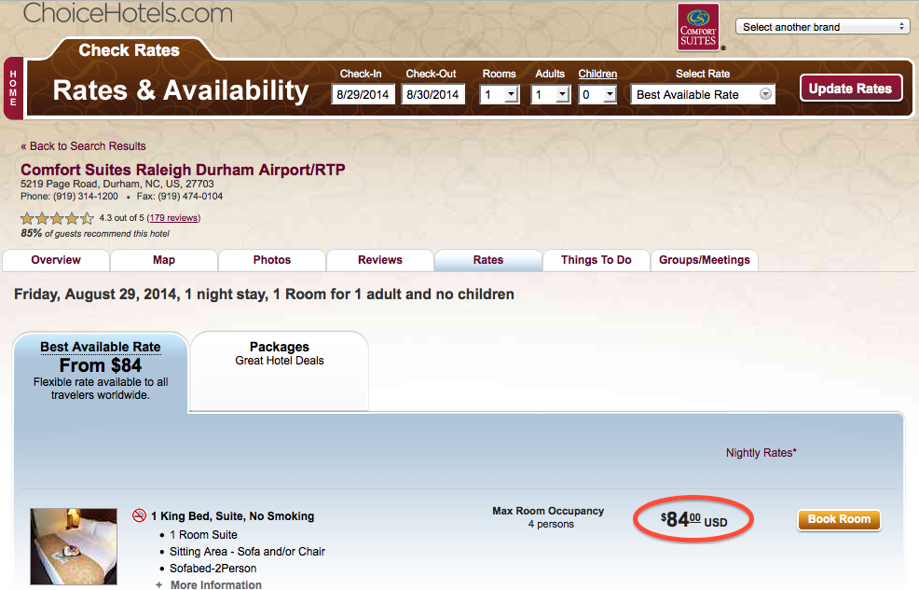Open the Photos tab
This screenshot has height=590, width=919.
272,260
